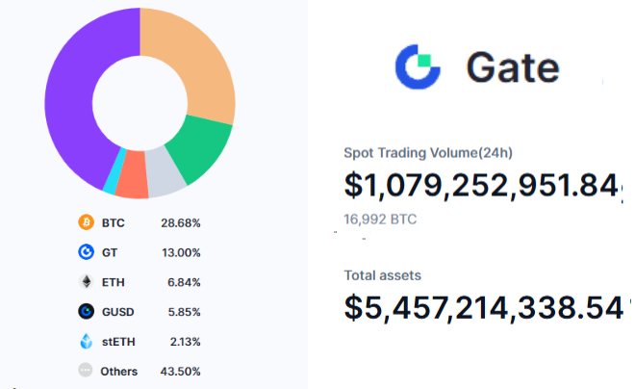The height and width of the screenshot is (389, 635).
Task: Click the Spot Trading Volume(24h) label
Action: (428, 153)
